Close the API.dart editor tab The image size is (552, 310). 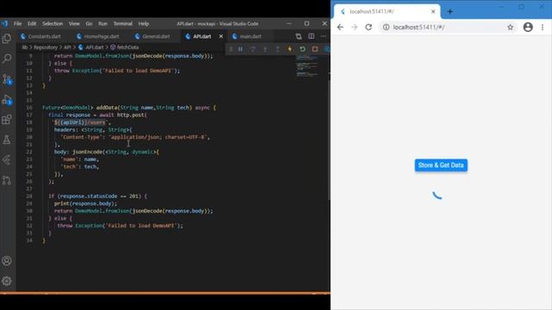pyautogui.click(x=221, y=36)
